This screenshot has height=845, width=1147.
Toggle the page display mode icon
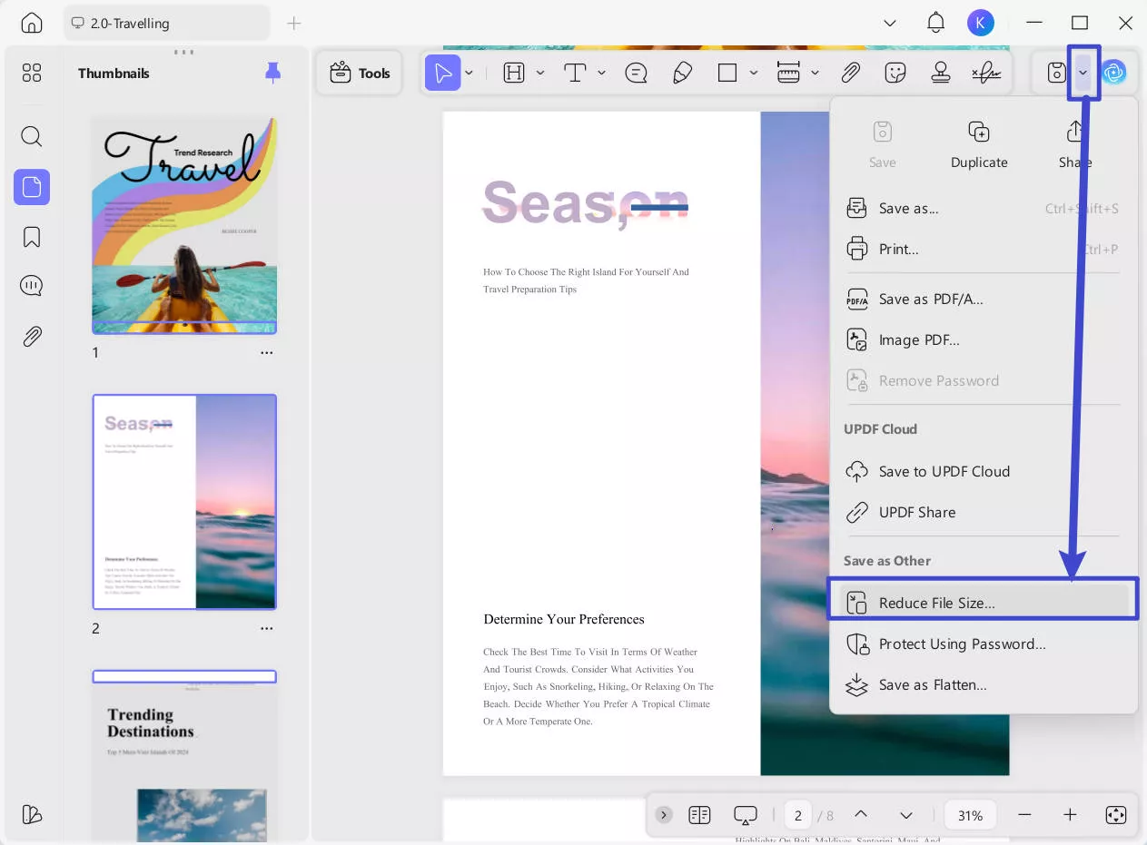click(x=699, y=815)
